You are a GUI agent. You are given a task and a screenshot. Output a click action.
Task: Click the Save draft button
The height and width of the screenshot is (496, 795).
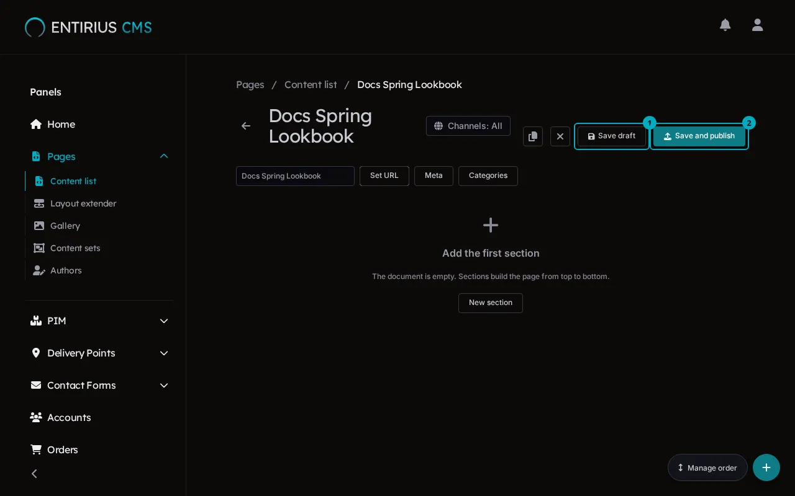[x=612, y=136]
